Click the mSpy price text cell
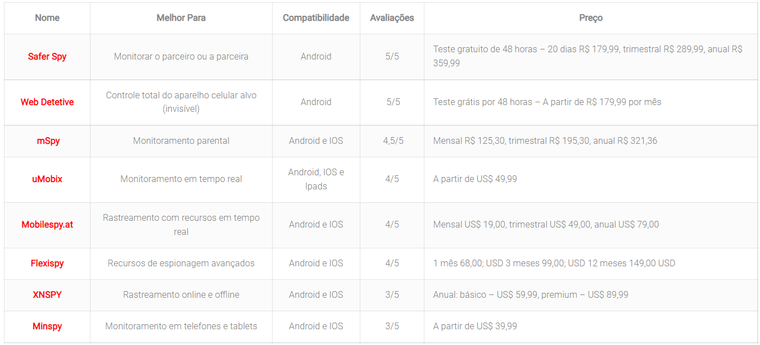 (545, 141)
